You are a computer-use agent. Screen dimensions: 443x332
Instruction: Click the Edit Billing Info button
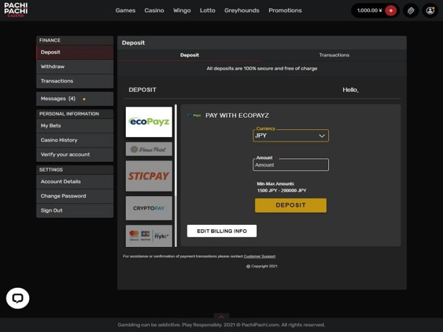pos(221,231)
